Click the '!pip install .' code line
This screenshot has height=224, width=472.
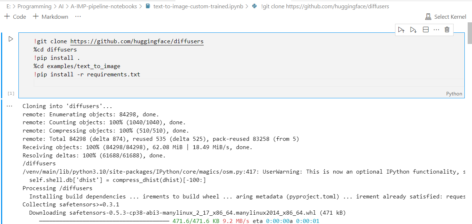(x=57, y=58)
